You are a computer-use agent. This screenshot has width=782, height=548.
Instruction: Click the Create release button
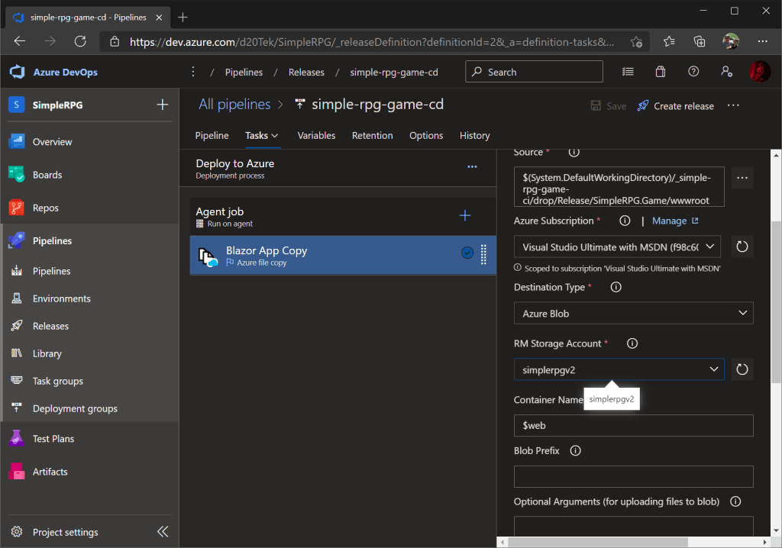point(675,106)
